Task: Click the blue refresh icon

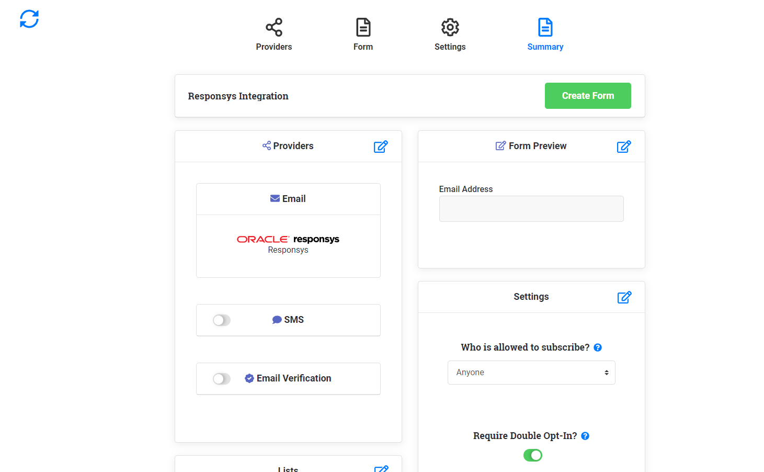Action: click(29, 19)
